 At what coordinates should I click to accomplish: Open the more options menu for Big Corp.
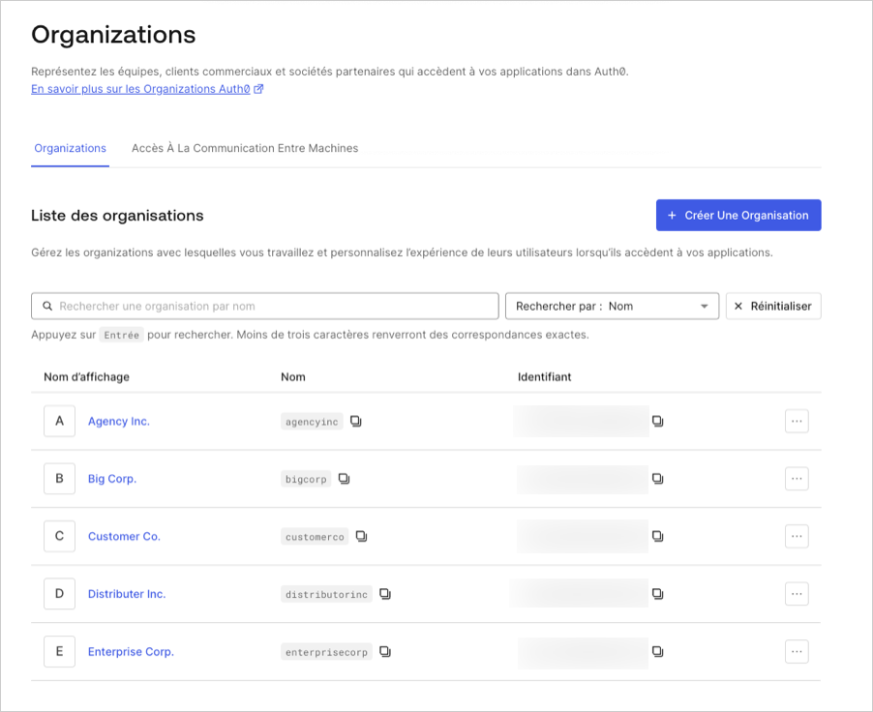[x=797, y=479]
